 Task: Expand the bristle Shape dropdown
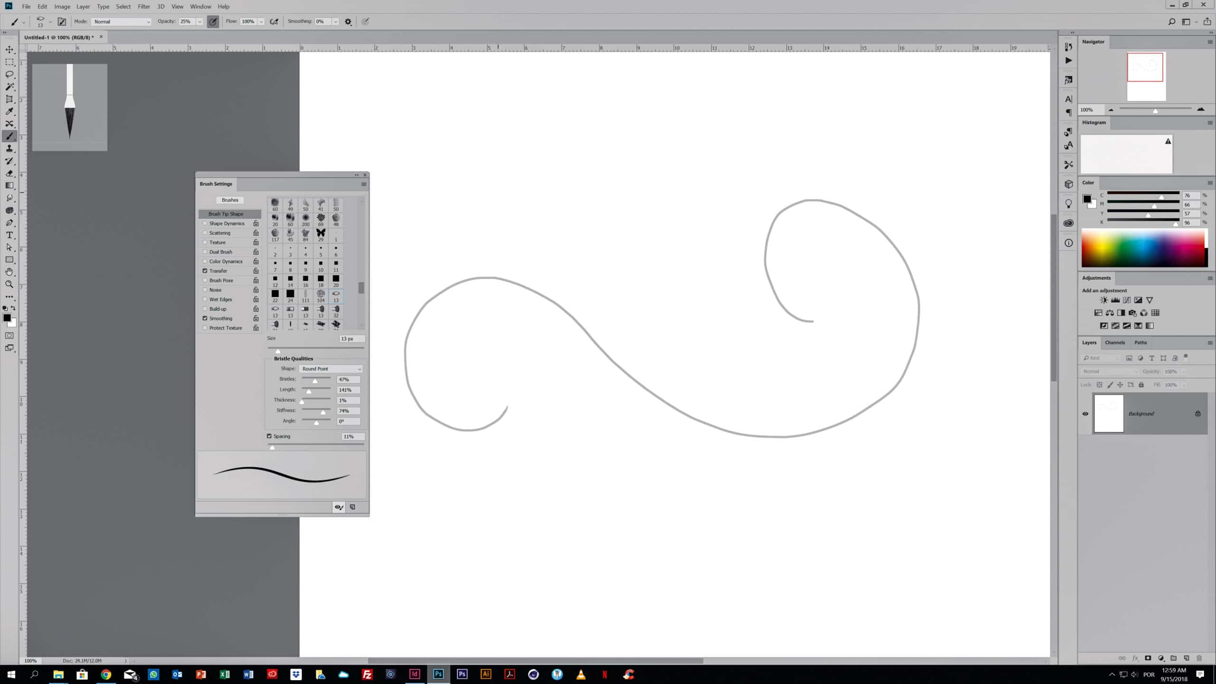pyautogui.click(x=332, y=369)
